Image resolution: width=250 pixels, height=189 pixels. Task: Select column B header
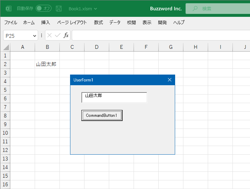coord(47,47)
